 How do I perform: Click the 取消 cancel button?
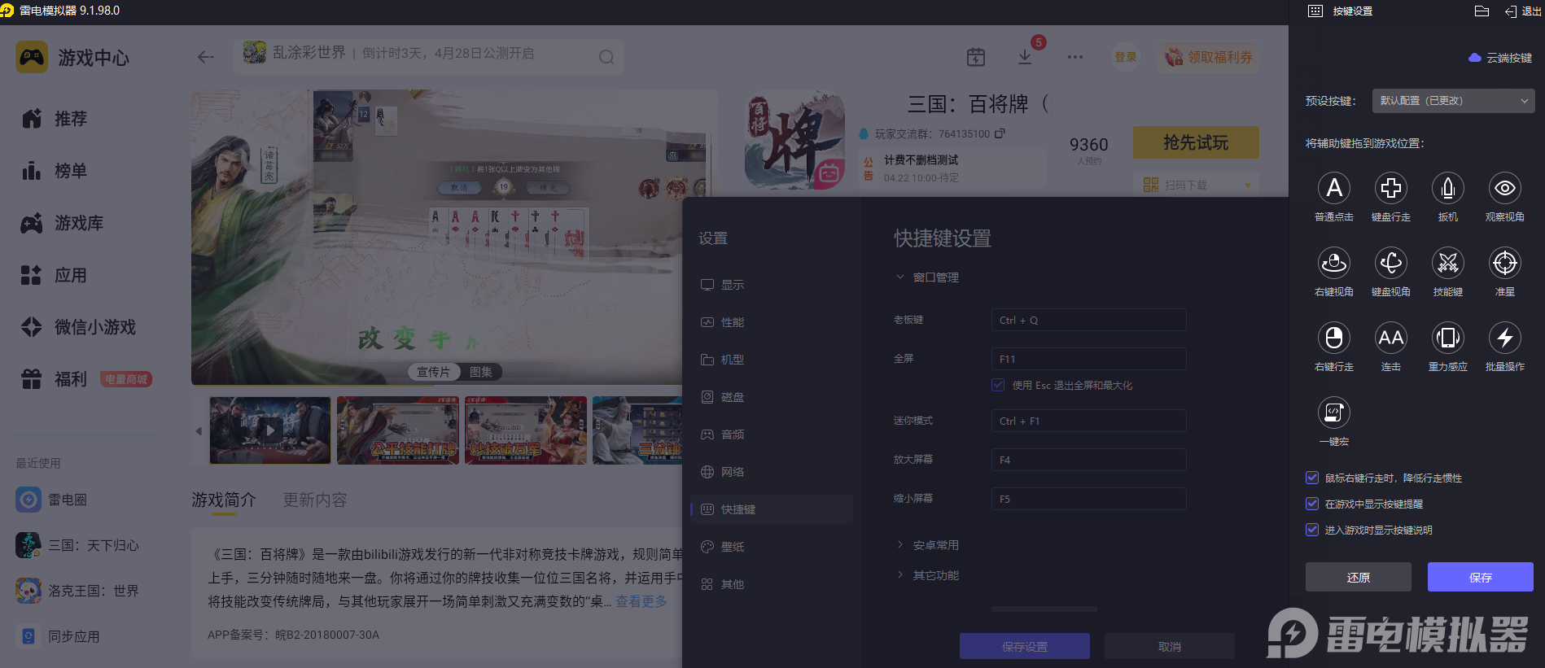pos(1169,646)
